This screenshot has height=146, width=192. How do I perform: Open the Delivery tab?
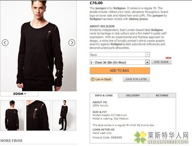(x=133, y=96)
